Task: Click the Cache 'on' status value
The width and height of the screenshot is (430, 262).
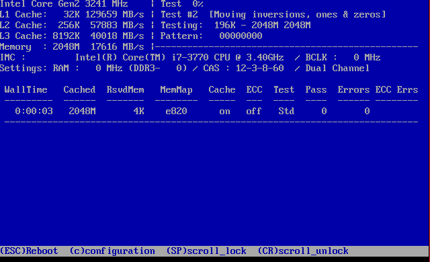Action: [x=224, y=112]
